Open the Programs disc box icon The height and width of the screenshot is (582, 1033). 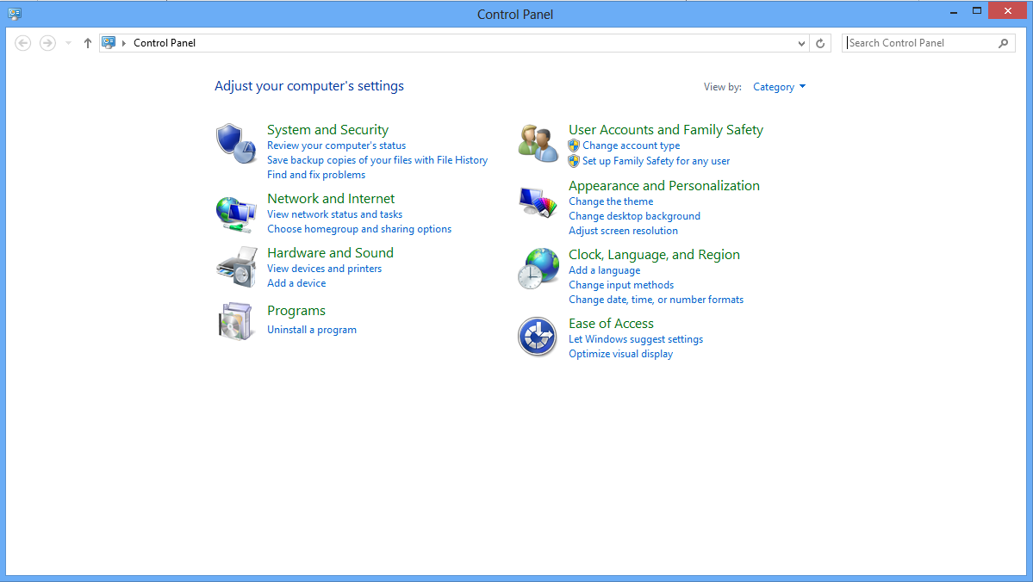point(236,321)
